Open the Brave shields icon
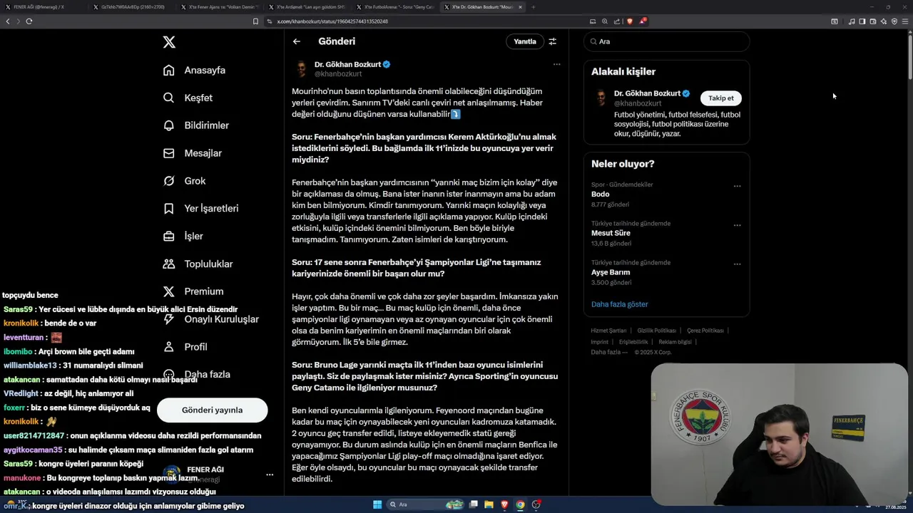The height and width of the screenshot is (513, 913). pyautogui.click(x=629, y=21)
